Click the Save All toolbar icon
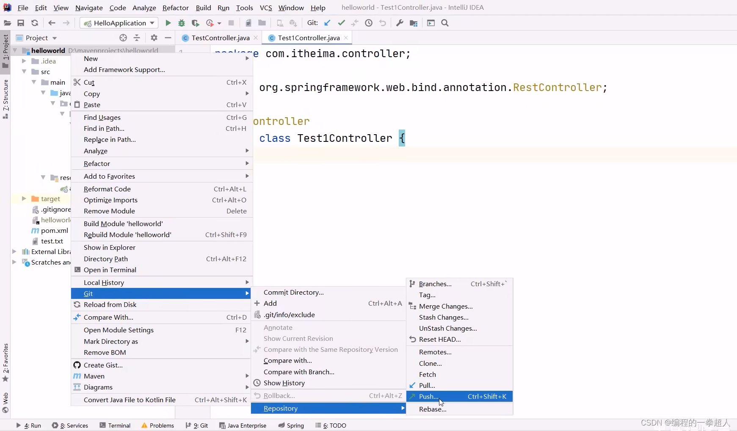 click(x=21, y=23)
